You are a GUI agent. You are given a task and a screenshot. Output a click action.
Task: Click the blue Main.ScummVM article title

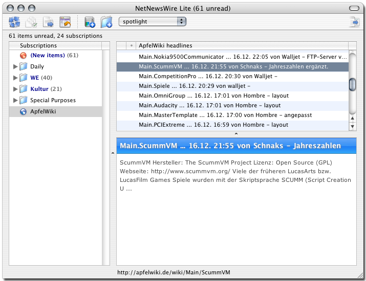click(x=230, y=146)
